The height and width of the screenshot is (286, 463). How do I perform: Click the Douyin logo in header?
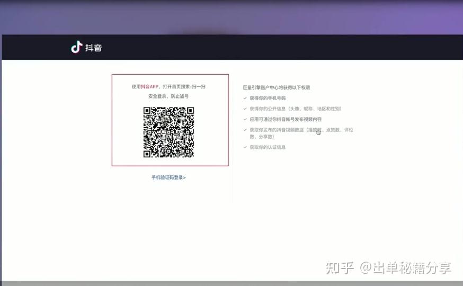[76, 47]
